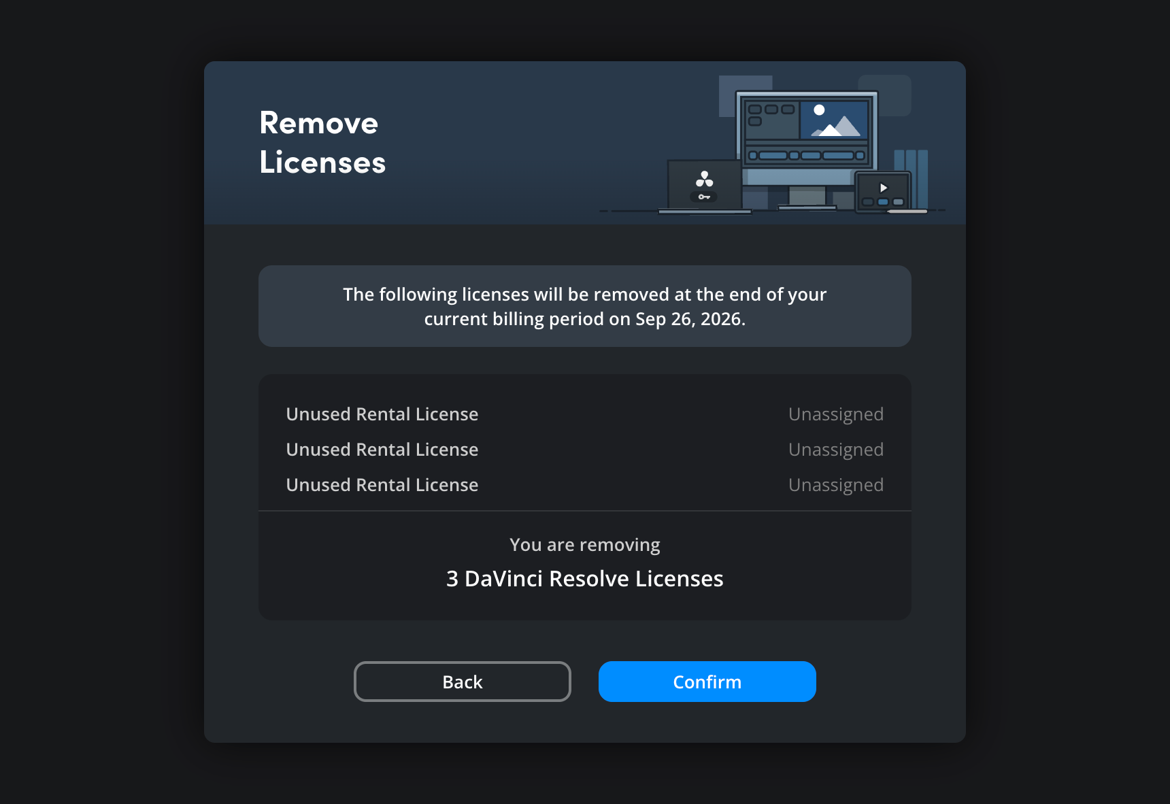The height and width of the screenshot is (804, 1170).
Task: Click the key icon beneath the DaVinci logo
Action: pyautogui.click(x=704, y=197)
